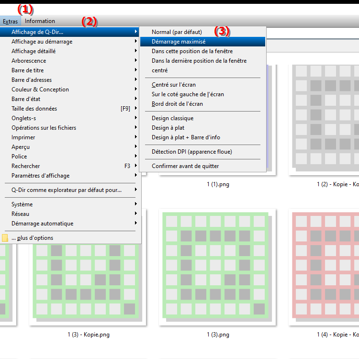Select gray thumbnail 1 (2) - Kopie
Image resolution: width=359 pixels, height=359 pixels.
click(324, 120)
